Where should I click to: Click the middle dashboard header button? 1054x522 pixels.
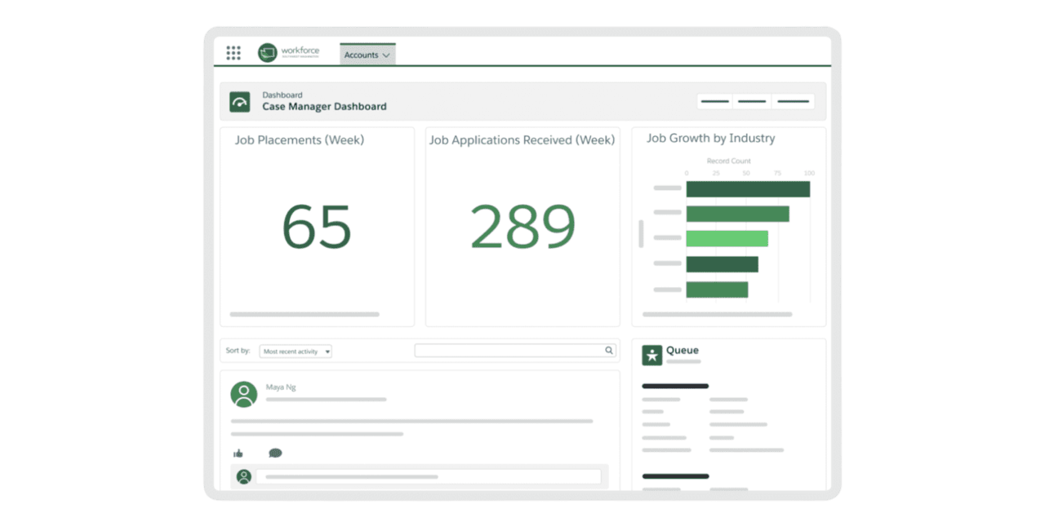pyautogui.click(x=752, y=102)
